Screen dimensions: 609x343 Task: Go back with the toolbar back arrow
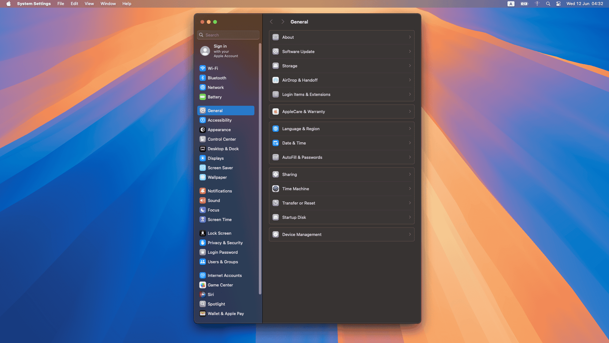[x=271, y=22]
